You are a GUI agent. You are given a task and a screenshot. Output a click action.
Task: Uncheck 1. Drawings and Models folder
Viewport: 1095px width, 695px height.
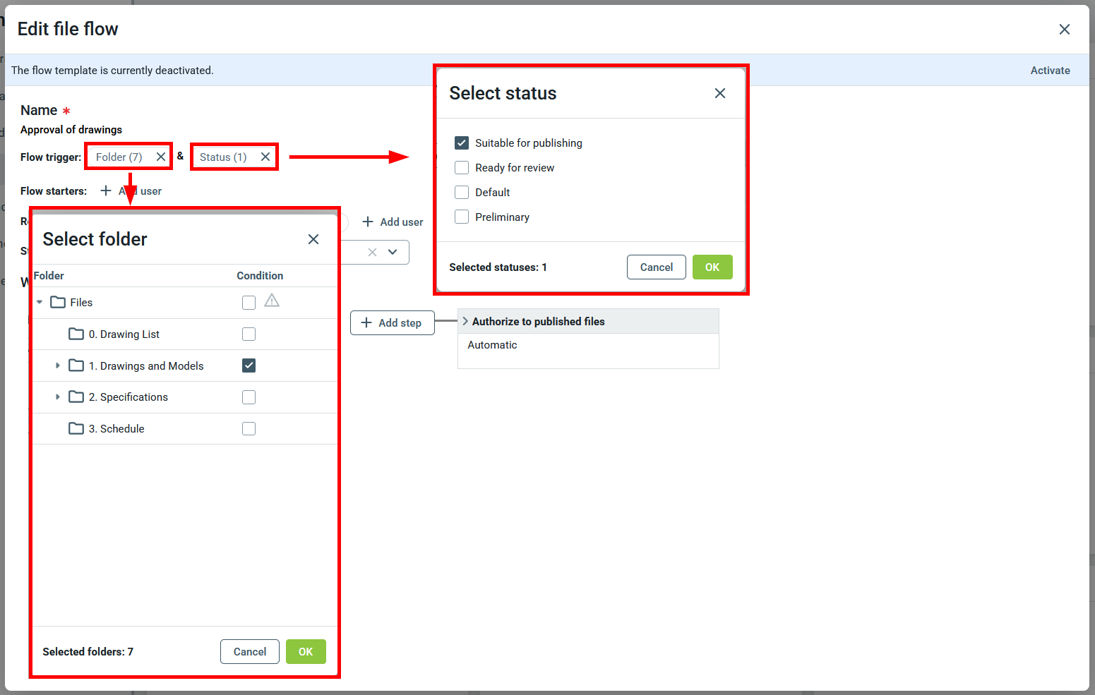249,365
